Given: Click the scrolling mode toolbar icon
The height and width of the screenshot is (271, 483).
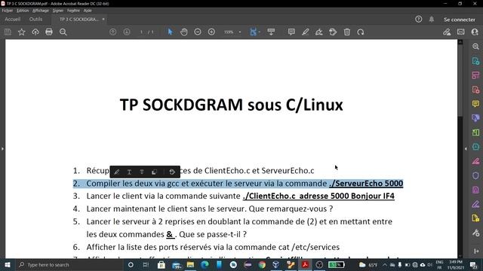Looking at the screenshot, I should [x=272, y=32].
